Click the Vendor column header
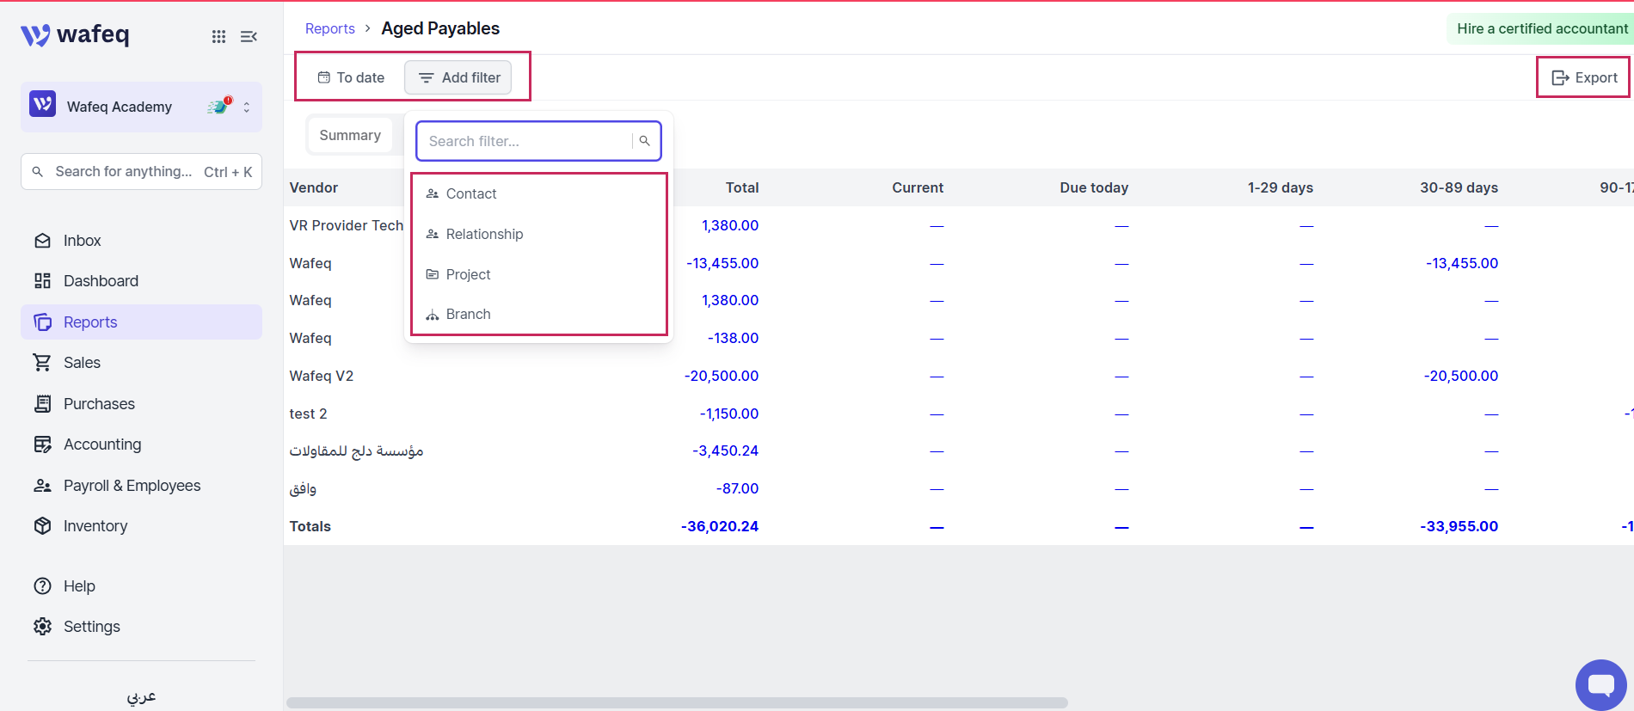This screenshot has height=711, width=1634. click(314, 187)
